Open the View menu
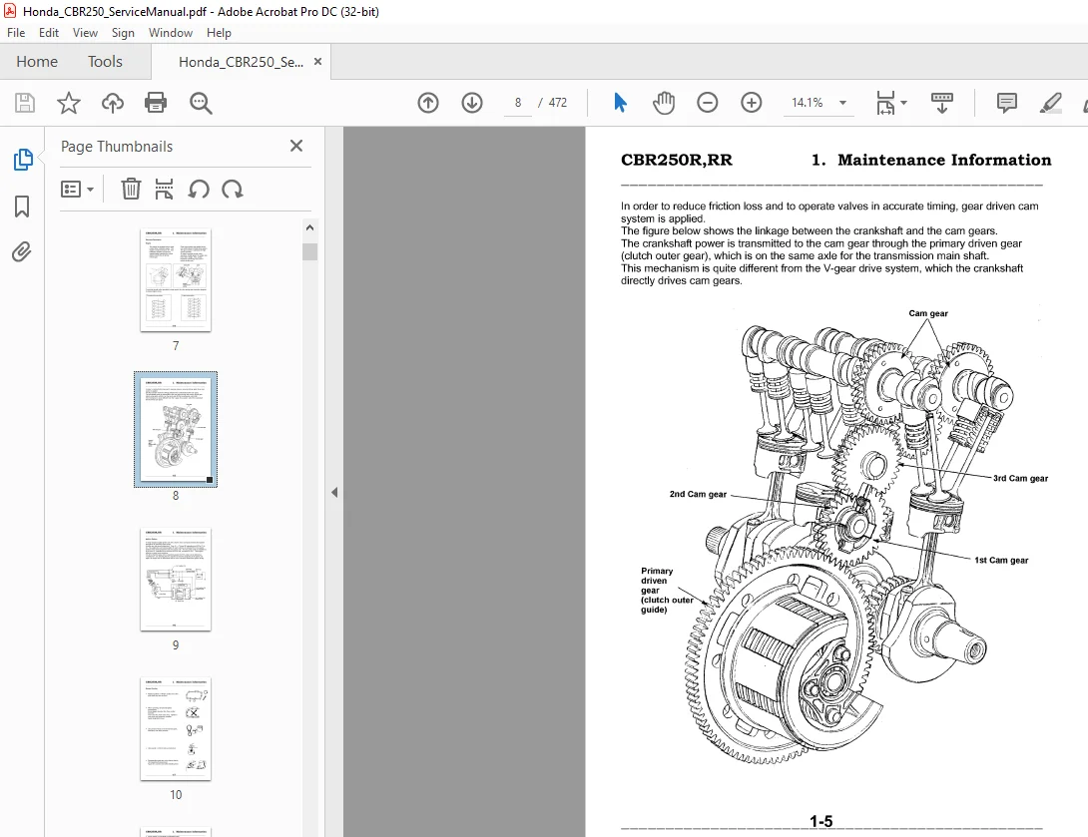The height and width of the screenshot is (837, 1088). (x=86, y=33)
